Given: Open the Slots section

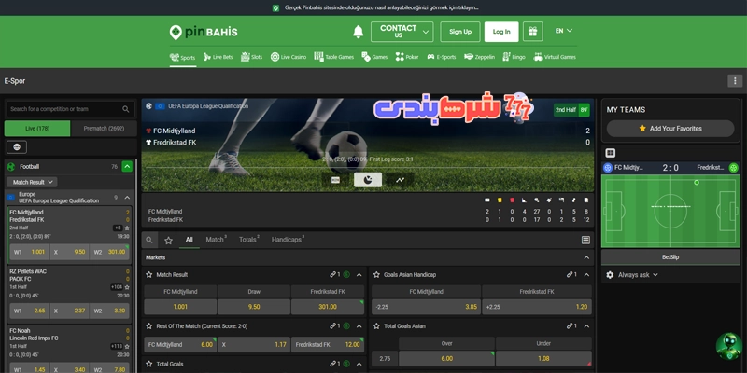Looking at the screenshot, I should click(x=251, y=57).
